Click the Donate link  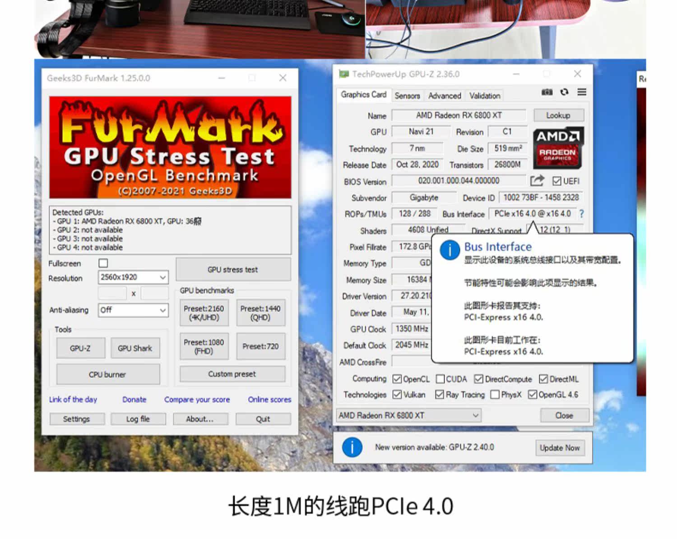coord(134,400)
